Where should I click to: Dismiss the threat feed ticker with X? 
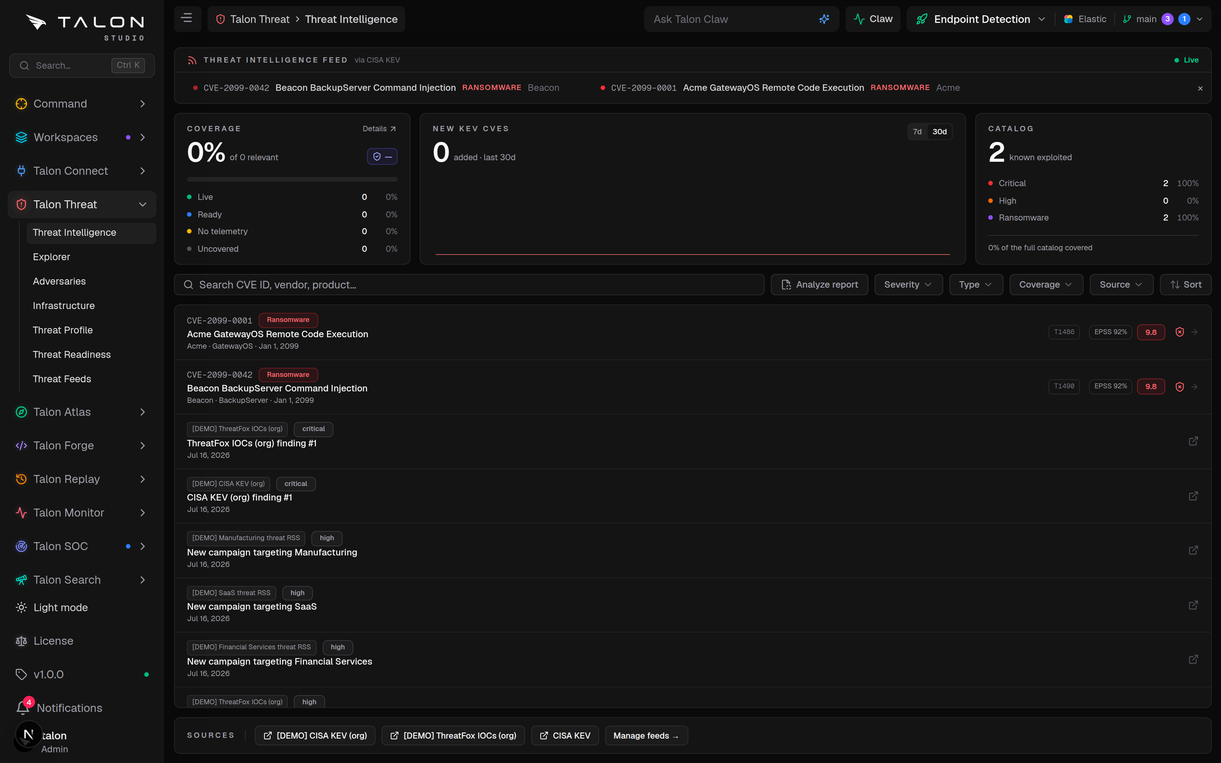pyautogui.click(x=1200, y=88)
